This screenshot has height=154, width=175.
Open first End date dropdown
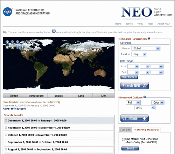(x=133, y=72)
